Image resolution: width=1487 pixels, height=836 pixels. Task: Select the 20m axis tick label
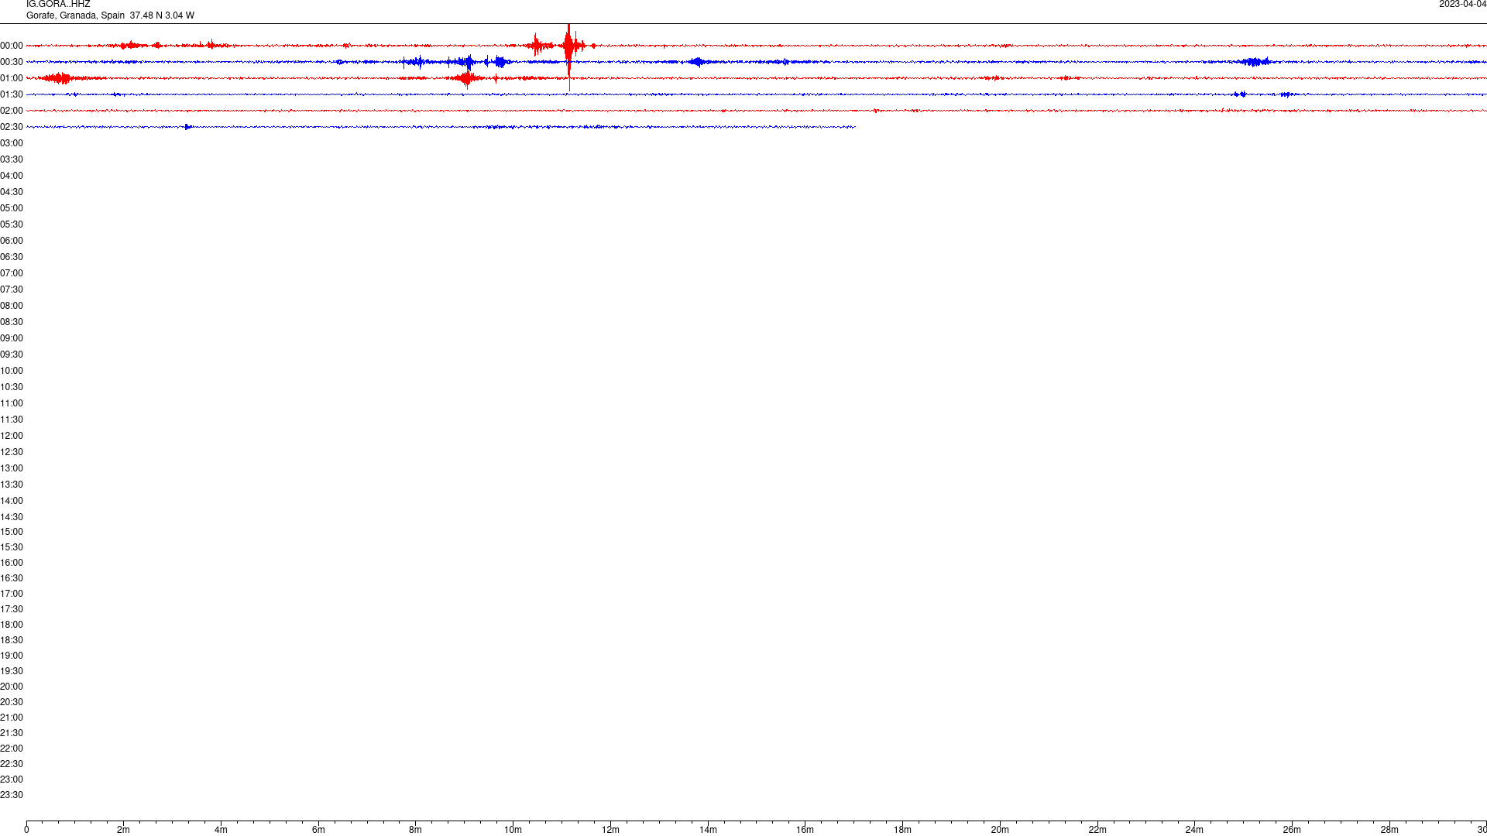[1000, 830]
